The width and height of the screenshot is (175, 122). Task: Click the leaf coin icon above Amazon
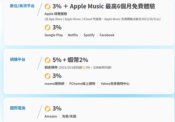pos(48,109)
